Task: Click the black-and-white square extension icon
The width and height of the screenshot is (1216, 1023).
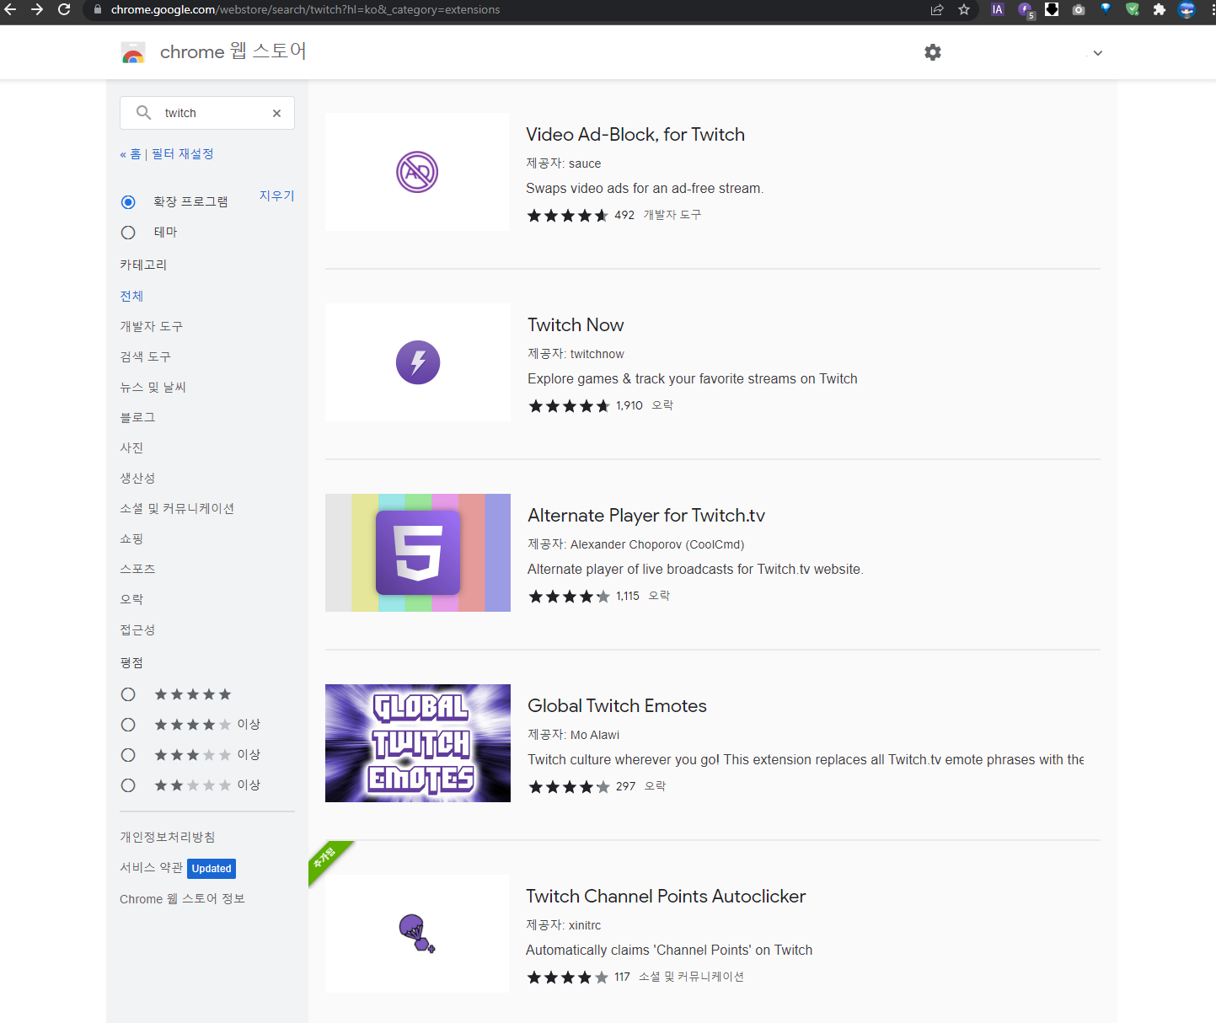Action: 1052,9
